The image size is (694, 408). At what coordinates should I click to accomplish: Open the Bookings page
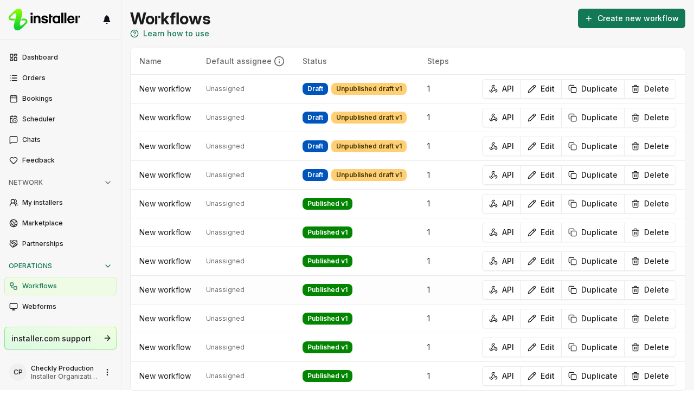(60, 99)
